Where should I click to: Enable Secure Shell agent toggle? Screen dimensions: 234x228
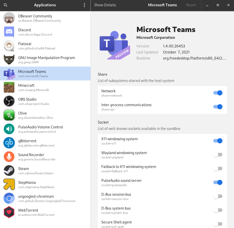pyautogui.click(x=218, y=224)
